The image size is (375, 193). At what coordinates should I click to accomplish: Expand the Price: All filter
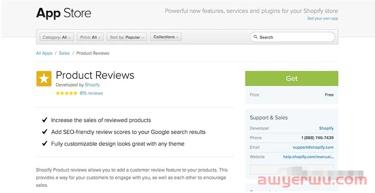coord(91,37)
